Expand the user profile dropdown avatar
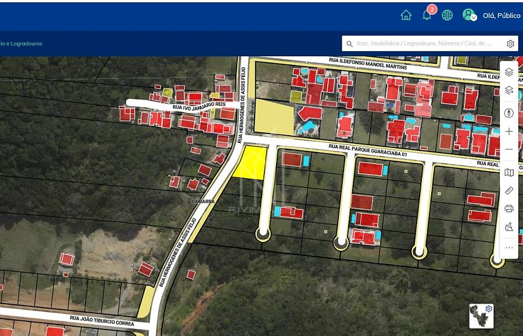Image resolution: width=523 pixels, height=336 pixels. (470, 15)
